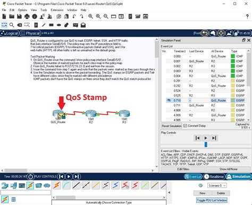Activate the Delete tool
Image resolution: width=252 pixels, height=205 pixels.
(x=19, y=25)
